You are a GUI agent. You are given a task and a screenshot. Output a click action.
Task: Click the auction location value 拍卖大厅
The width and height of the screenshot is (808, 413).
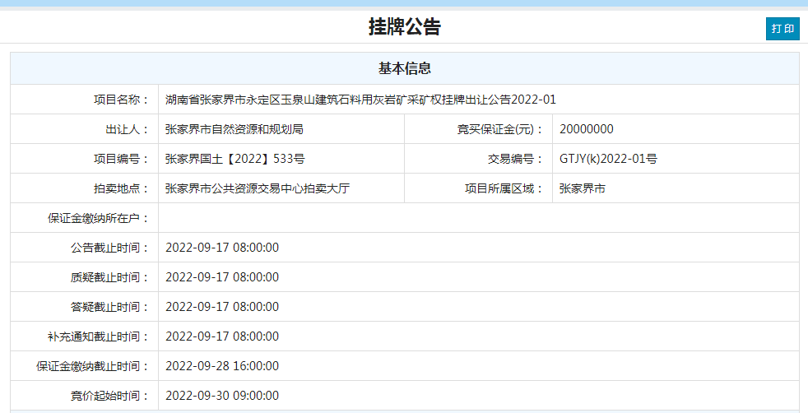click(x=258, y=188)
